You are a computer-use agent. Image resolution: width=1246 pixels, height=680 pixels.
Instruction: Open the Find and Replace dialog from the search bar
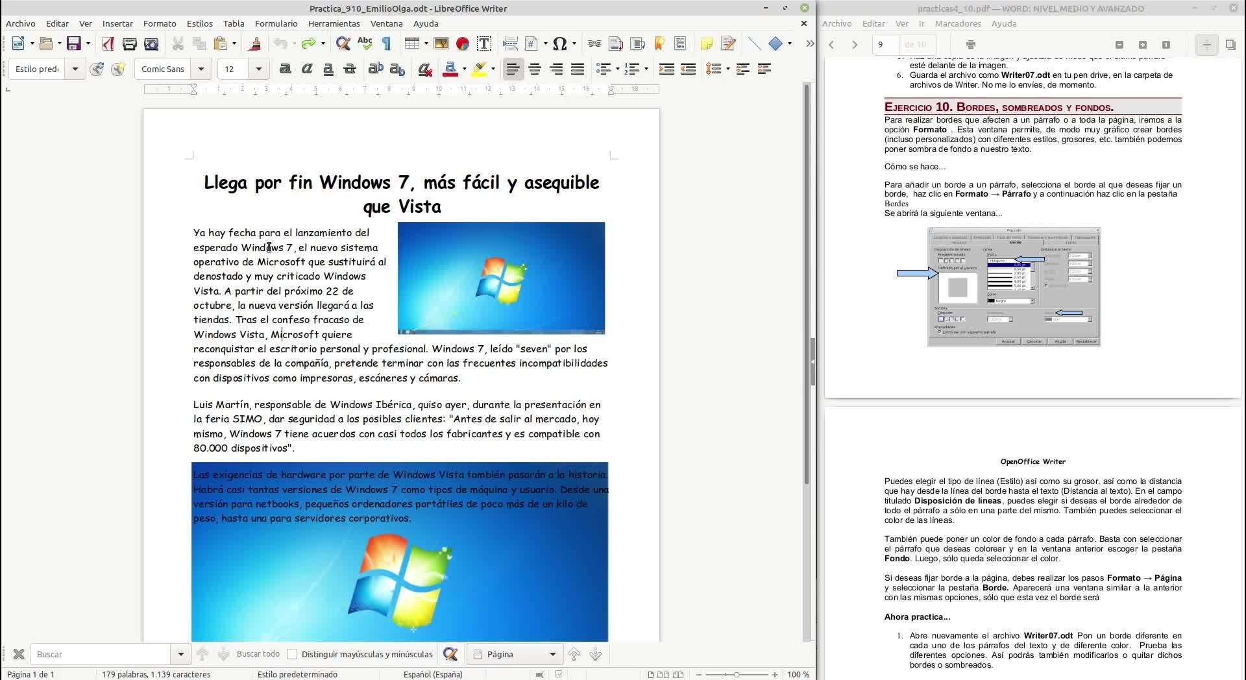(450, 654)
